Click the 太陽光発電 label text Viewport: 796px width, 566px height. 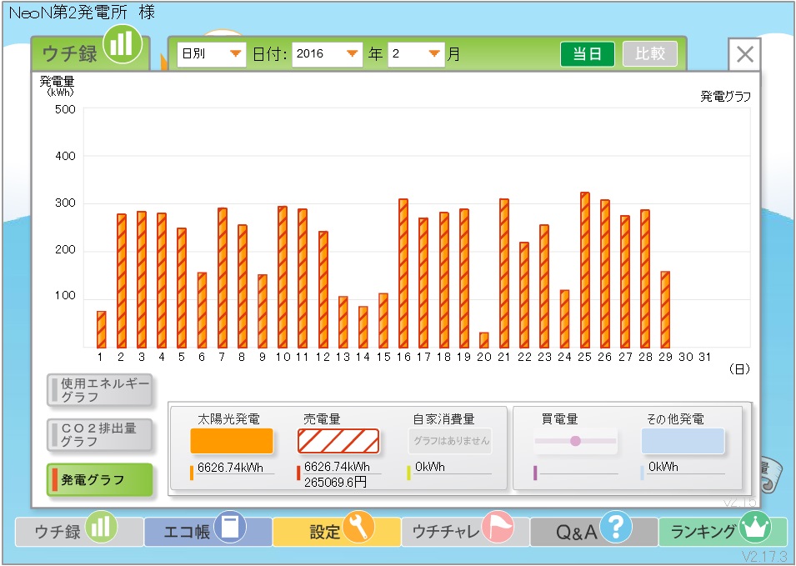228,418
